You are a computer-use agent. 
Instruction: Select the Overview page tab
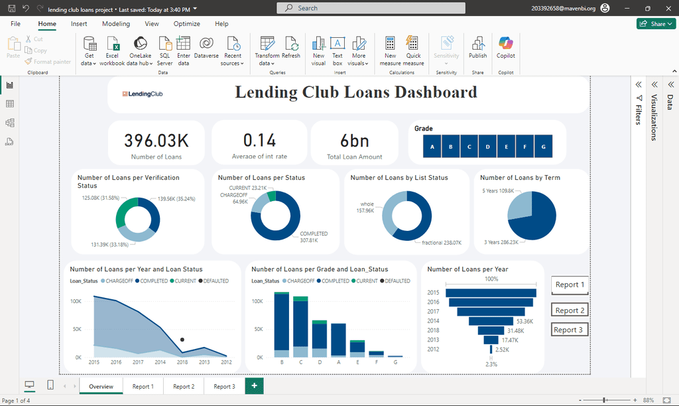pos(101,387)
